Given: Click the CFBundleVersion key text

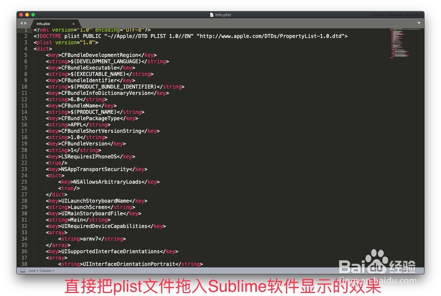Looking at the screenshot, I should pyautogui.click(x=84, y=144).
